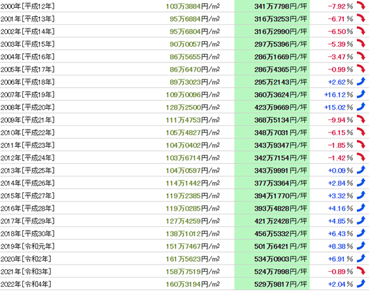Click the red down arrow for 2009年
Screen dimensions: 372x294
[x=361, y=119]
